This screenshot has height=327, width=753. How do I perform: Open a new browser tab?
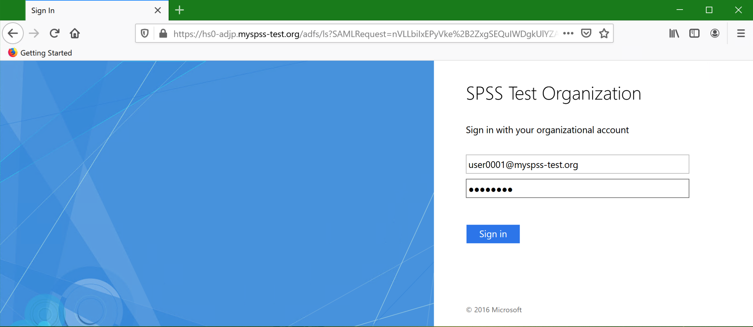click(179, 10)
